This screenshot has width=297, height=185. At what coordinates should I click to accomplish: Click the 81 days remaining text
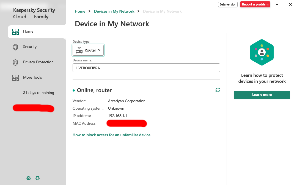38,93
